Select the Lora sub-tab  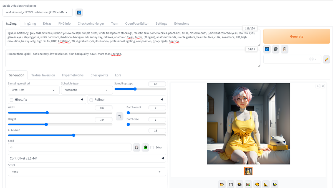(118, 75)
